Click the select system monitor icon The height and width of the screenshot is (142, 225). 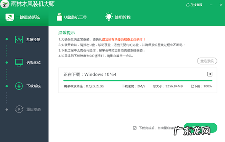(19, 63)
